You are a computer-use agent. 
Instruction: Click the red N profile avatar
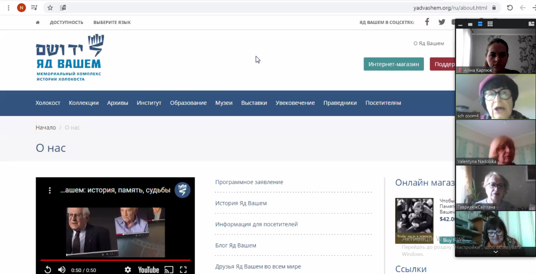coord(21,8)
